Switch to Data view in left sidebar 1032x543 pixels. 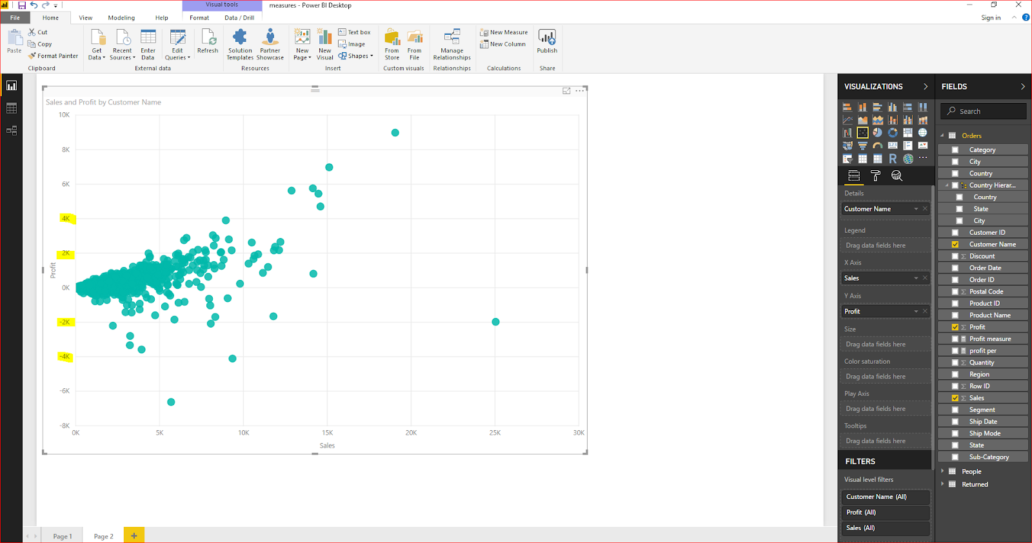[x=12, y=108]
